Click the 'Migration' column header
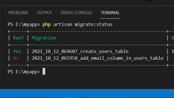174x98 pixels. point(44,38)
